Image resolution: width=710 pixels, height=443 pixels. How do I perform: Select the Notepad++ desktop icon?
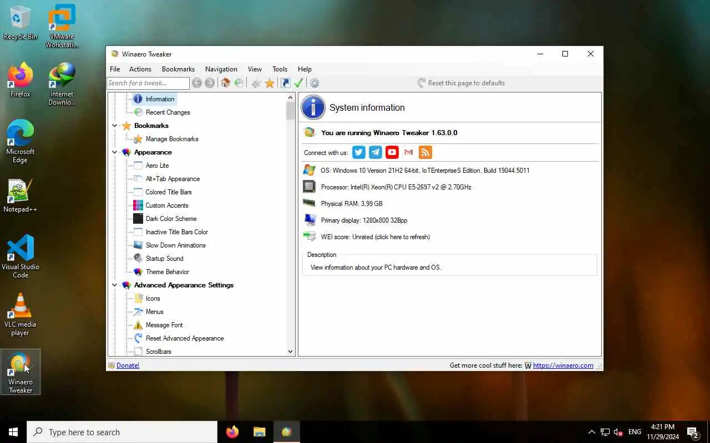[21, 195]
